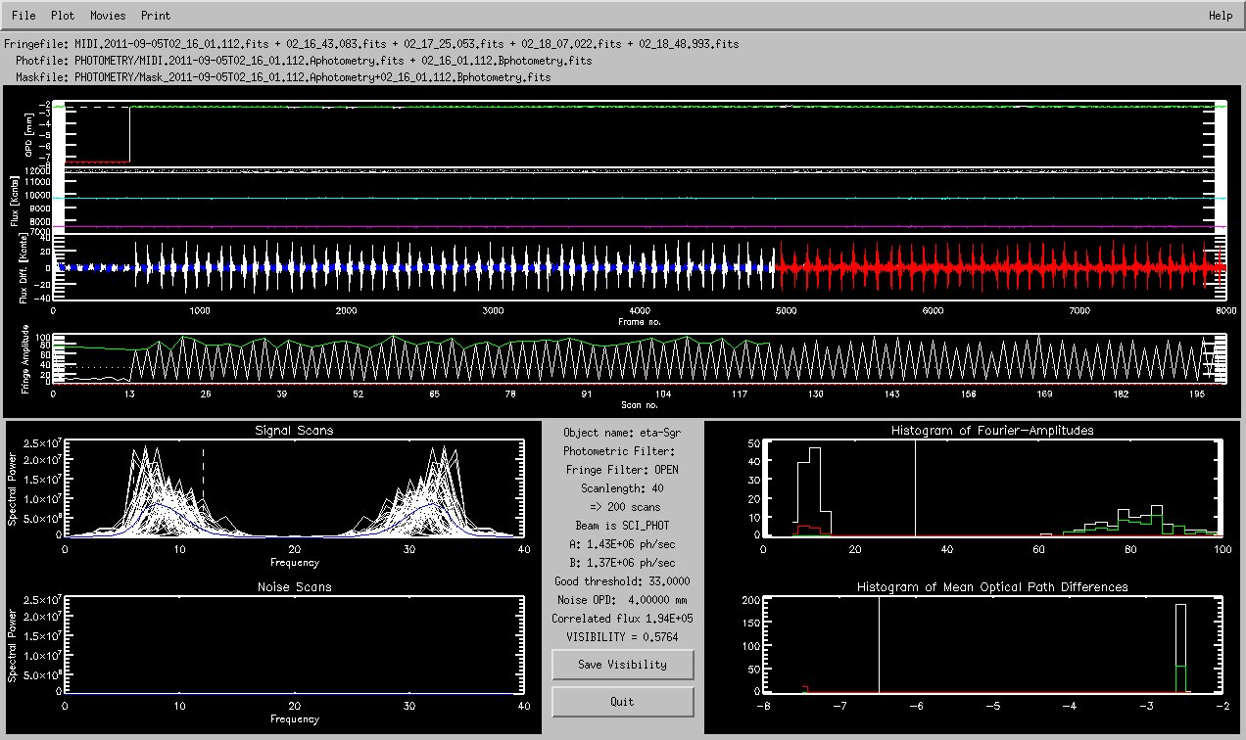Click the white threshold line in Fourier-Amplitudes histogram
Screen dimensions: 1246x740
(915, 489)
